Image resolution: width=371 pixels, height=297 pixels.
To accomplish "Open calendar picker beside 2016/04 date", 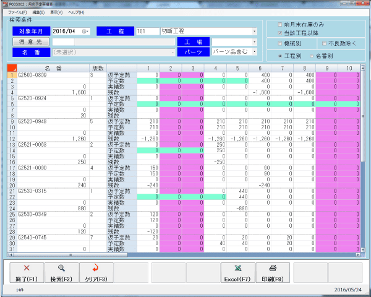I will click(86, 31).
